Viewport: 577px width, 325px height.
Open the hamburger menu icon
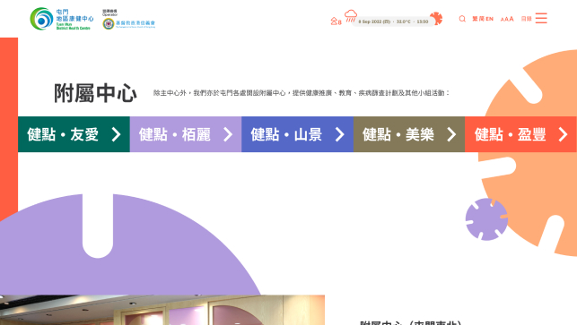click(x=541, y=18)
